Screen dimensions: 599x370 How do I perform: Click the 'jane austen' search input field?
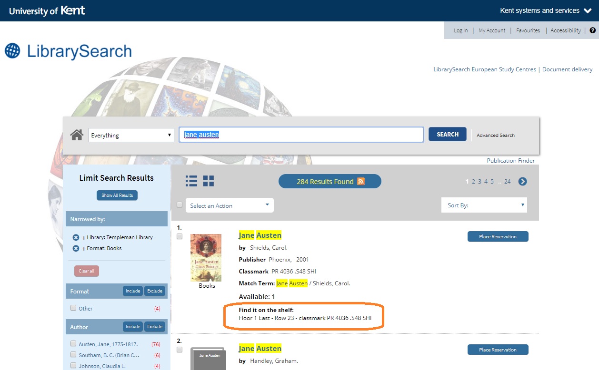coord(301,135)
